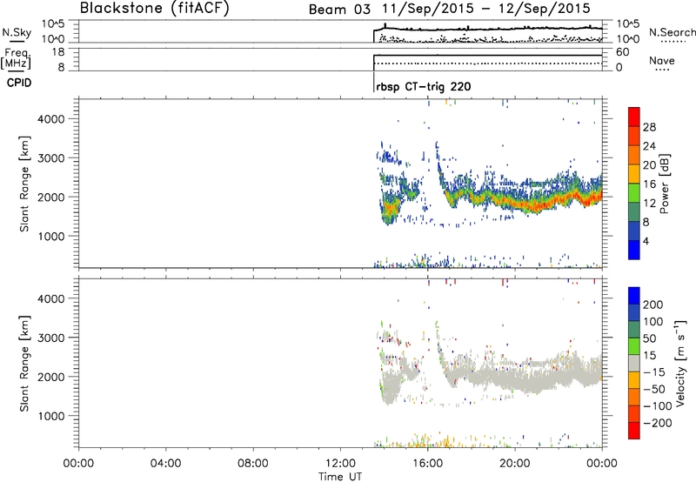Click the '1000' tick on the velocity panel

[x=50, y=416]
